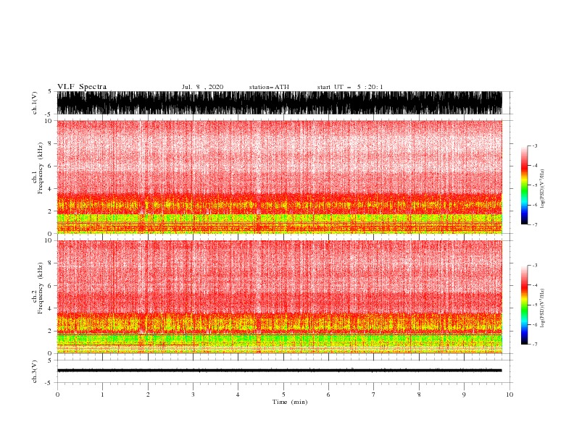The width and height of the screenshot is (574, 443).
Task: Click time axis tick label "5"
Action: 283,395
